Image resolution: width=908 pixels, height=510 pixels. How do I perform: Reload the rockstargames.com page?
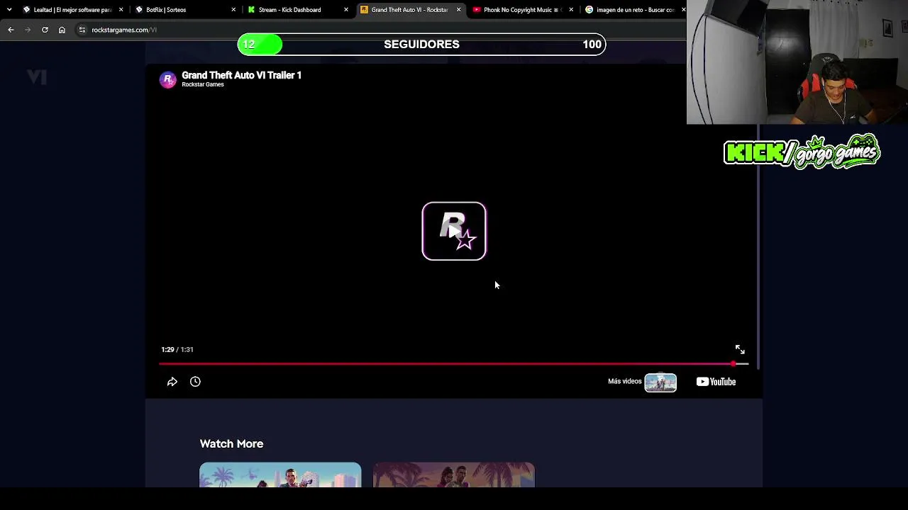click(x=45, y=30)
